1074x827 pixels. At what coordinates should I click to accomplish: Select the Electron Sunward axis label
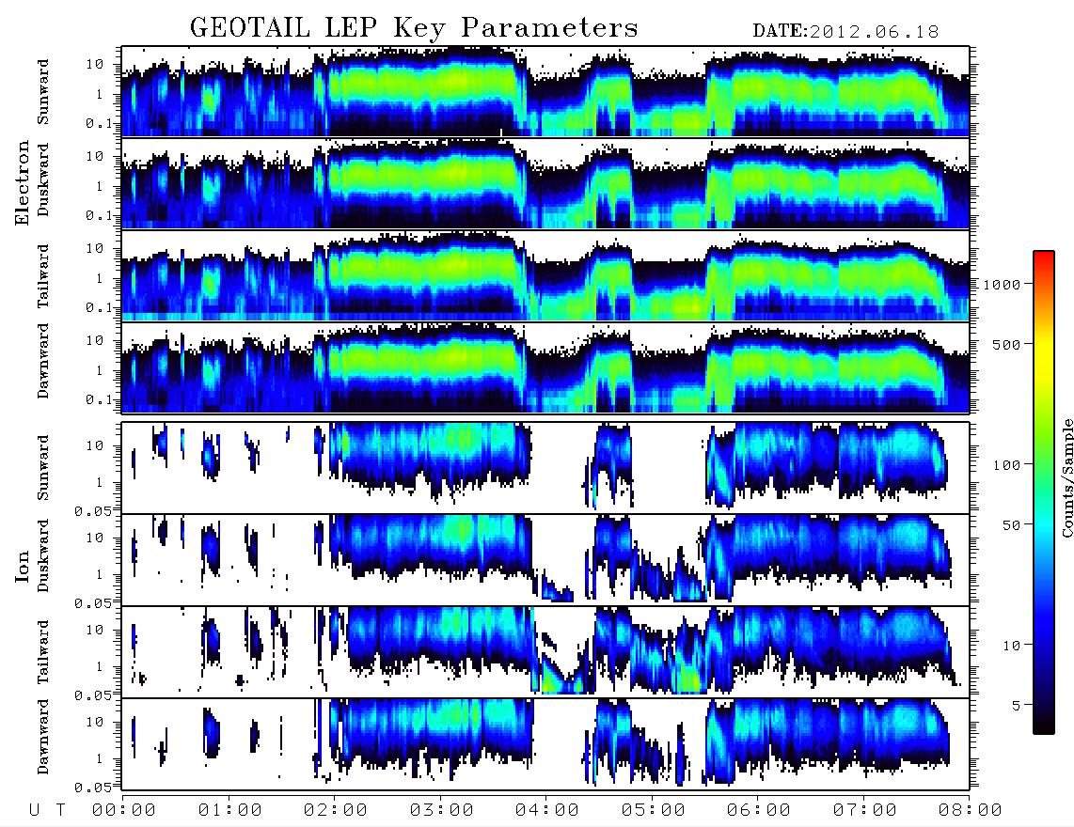pos(43,92)
